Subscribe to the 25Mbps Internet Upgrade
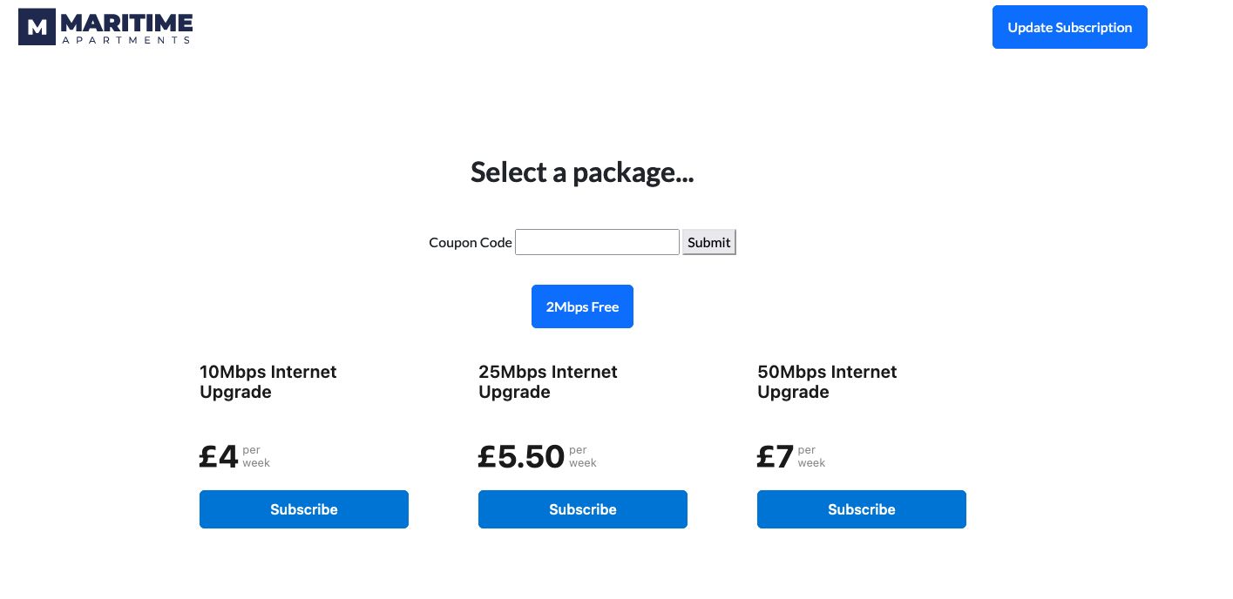The image size is (1233, 599). coord(582,509)
